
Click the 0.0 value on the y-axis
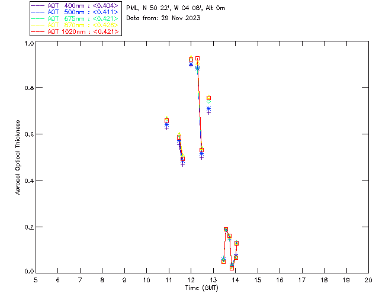click(x=29, y=272)
